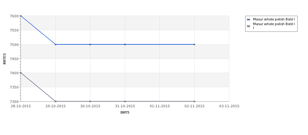The height and width of the screenshot is (135, 308).
Task: Click the DAYS axis title
Action: coord(125,112)
